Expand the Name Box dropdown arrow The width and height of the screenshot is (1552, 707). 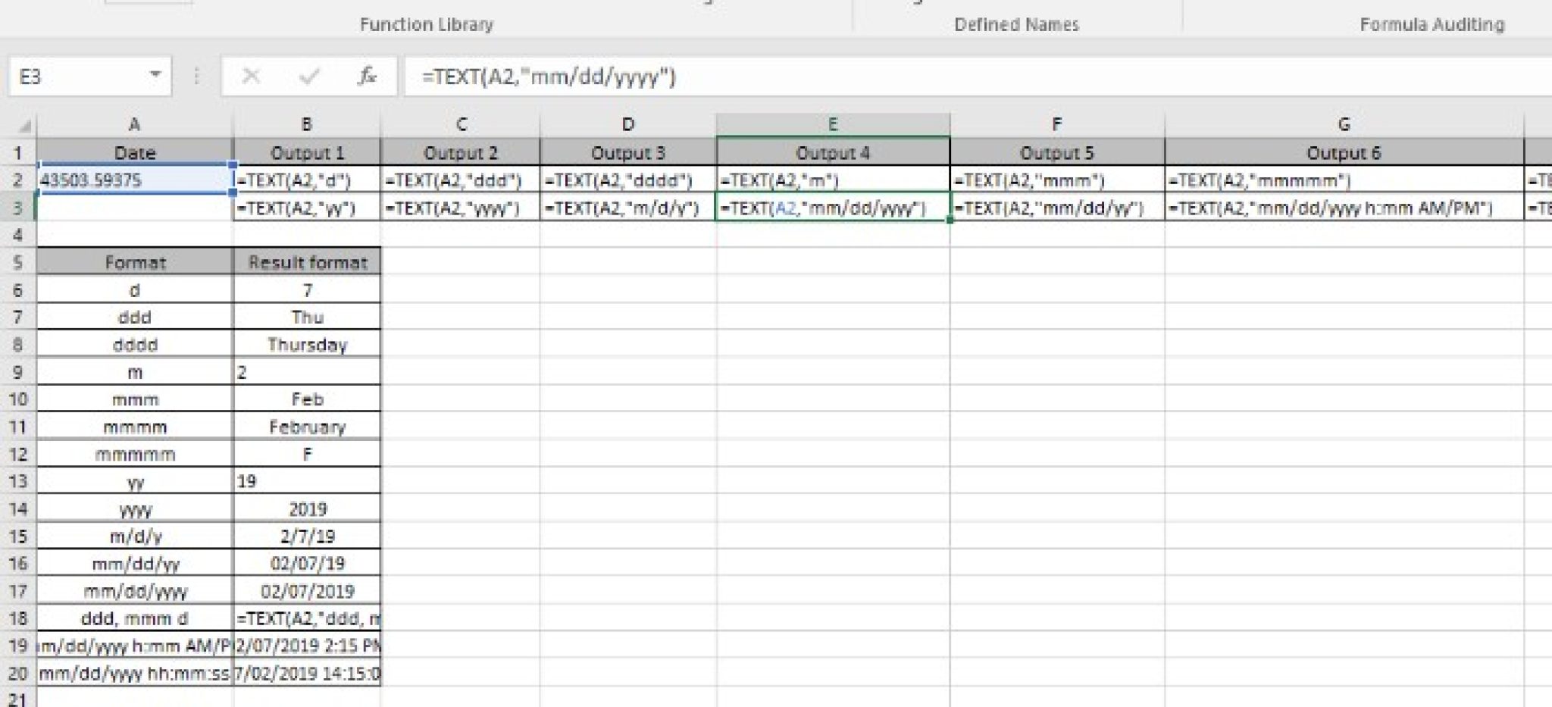pos(155,76)
